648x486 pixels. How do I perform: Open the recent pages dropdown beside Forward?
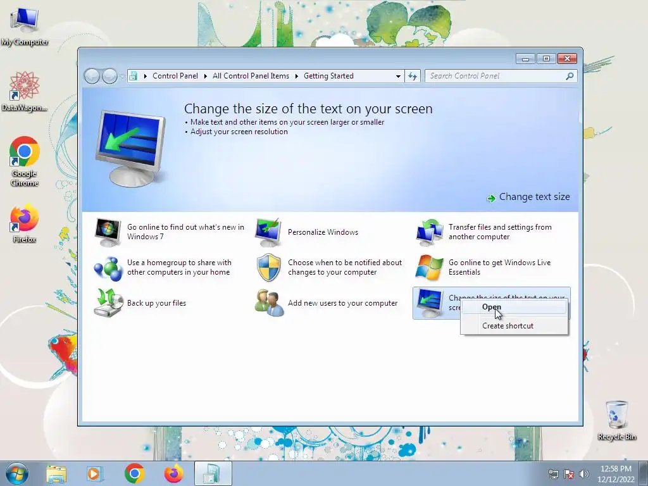coord(122,76)
